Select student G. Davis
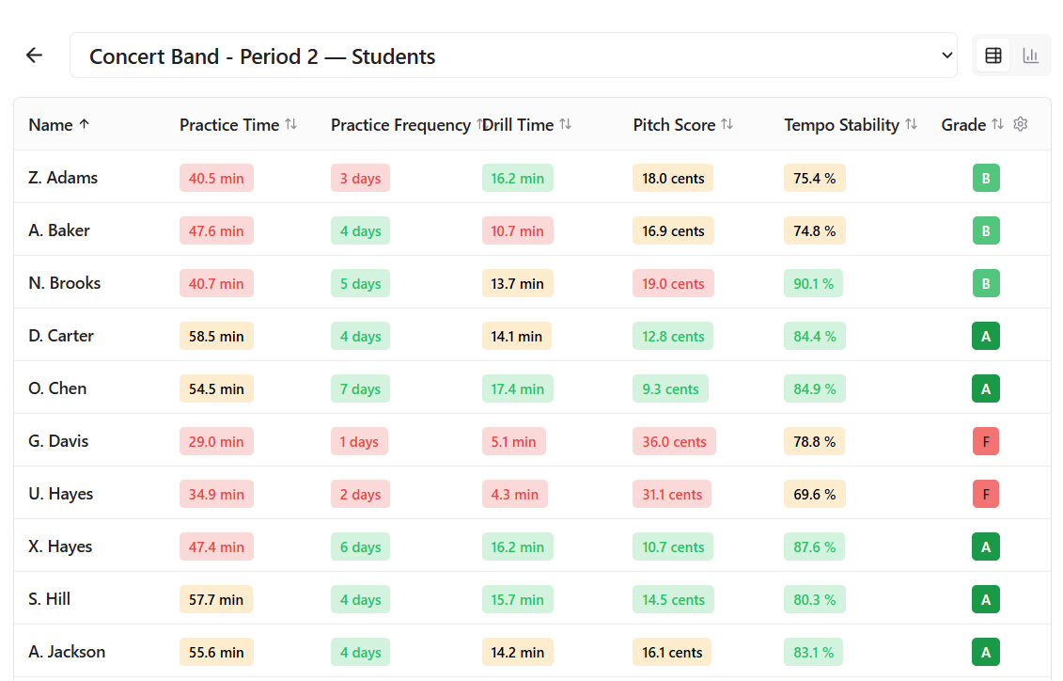 pyautogui.click(x=58, y=441)
